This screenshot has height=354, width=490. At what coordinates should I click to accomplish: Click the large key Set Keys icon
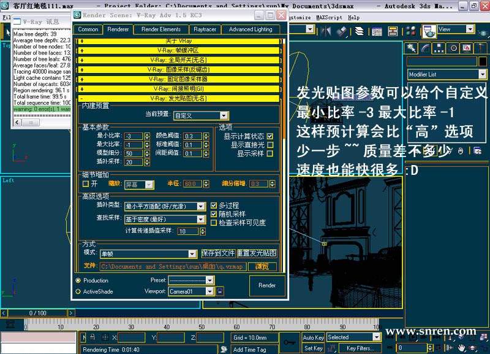289,343
